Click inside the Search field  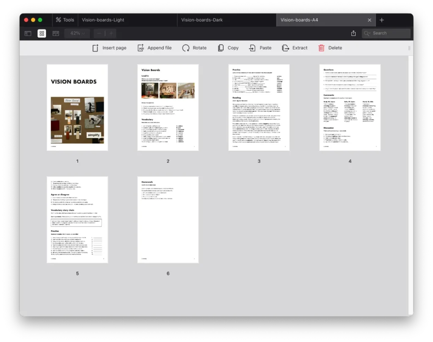387,33
